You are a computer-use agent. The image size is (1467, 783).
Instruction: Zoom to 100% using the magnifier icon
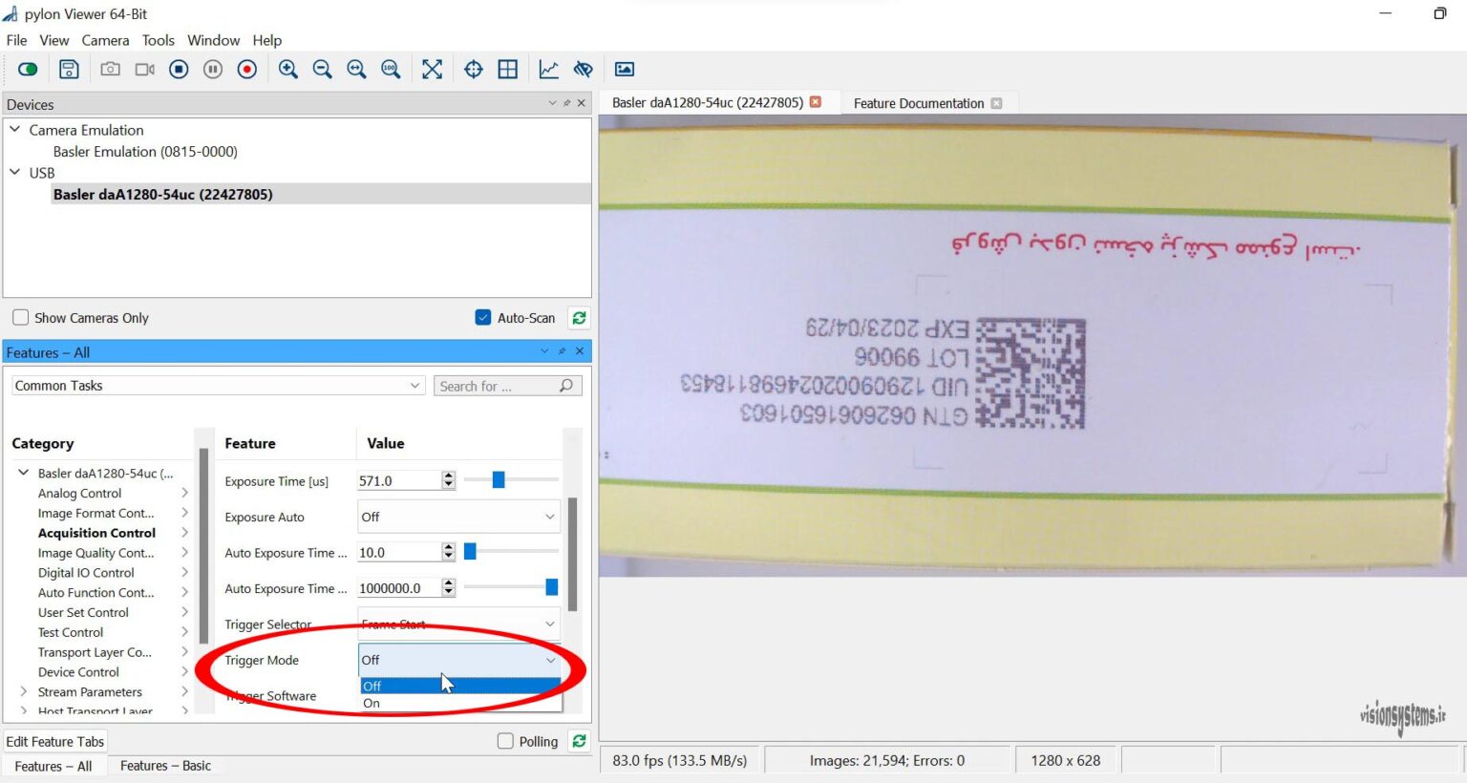[x=391, y=69]
